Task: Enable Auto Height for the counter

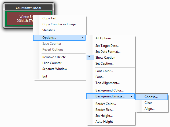Action: tap(104, 122)
